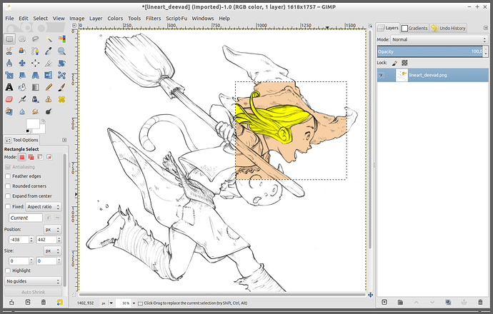Activate the Zoom magnifier tool

coord(62,51)
